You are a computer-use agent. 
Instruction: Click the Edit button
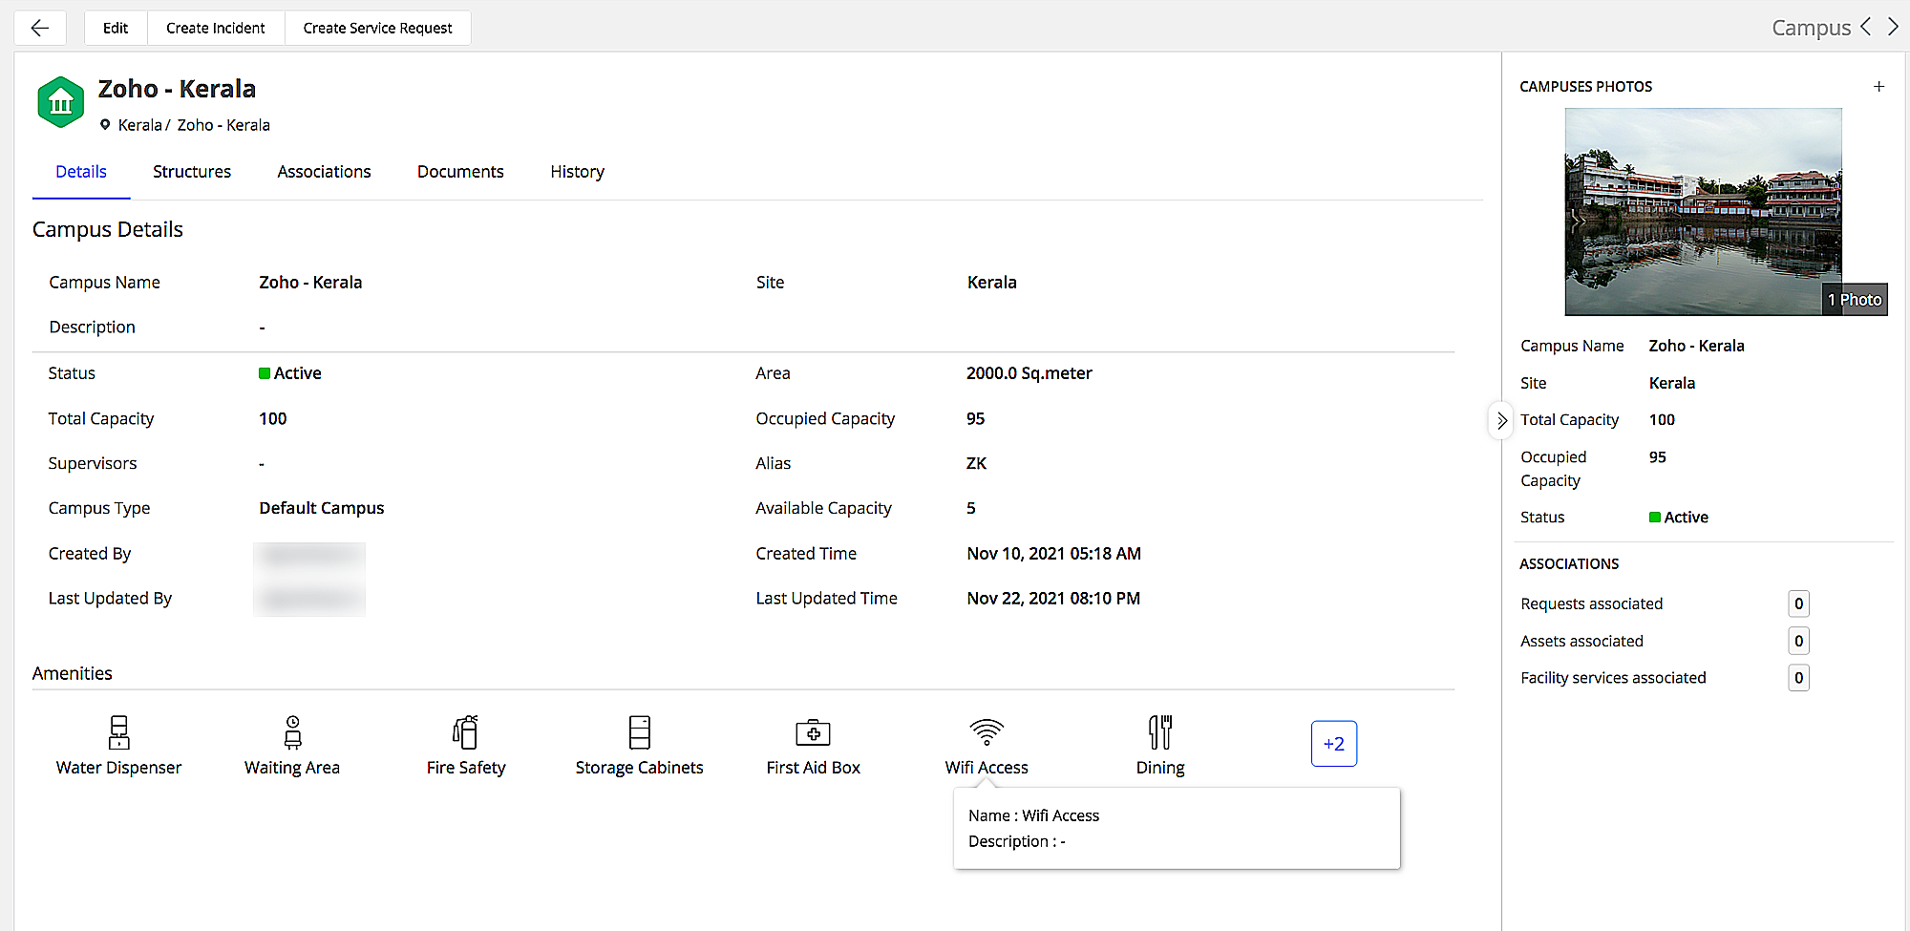[x=116, y=28]
